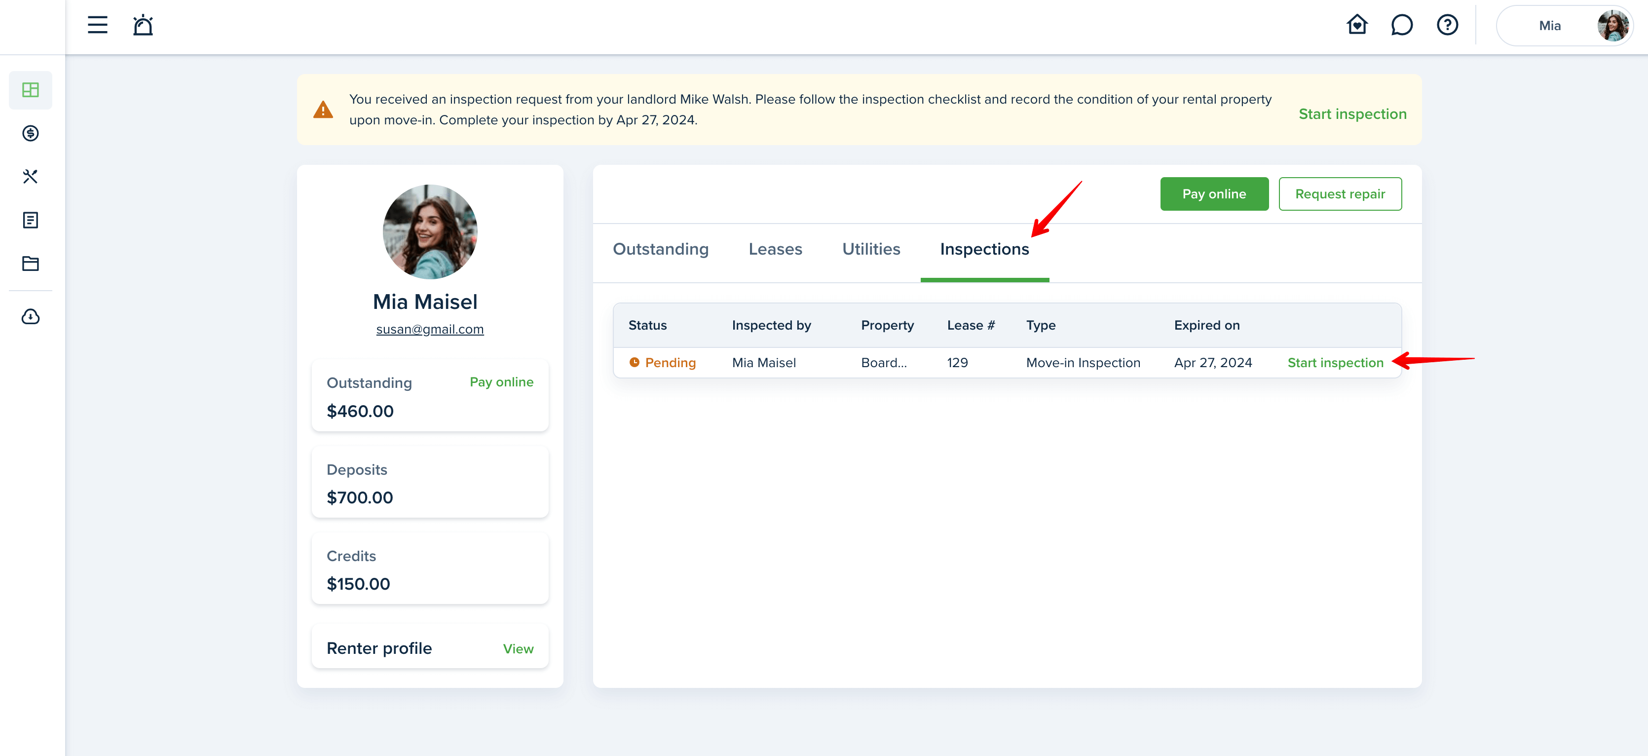Click the house heart icon in header

(x=1357, y=25)
